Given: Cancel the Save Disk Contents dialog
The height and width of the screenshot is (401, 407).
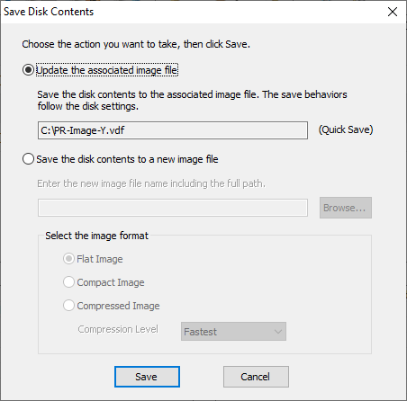Looking at the screenshot, I should click(x=256, y=377).
